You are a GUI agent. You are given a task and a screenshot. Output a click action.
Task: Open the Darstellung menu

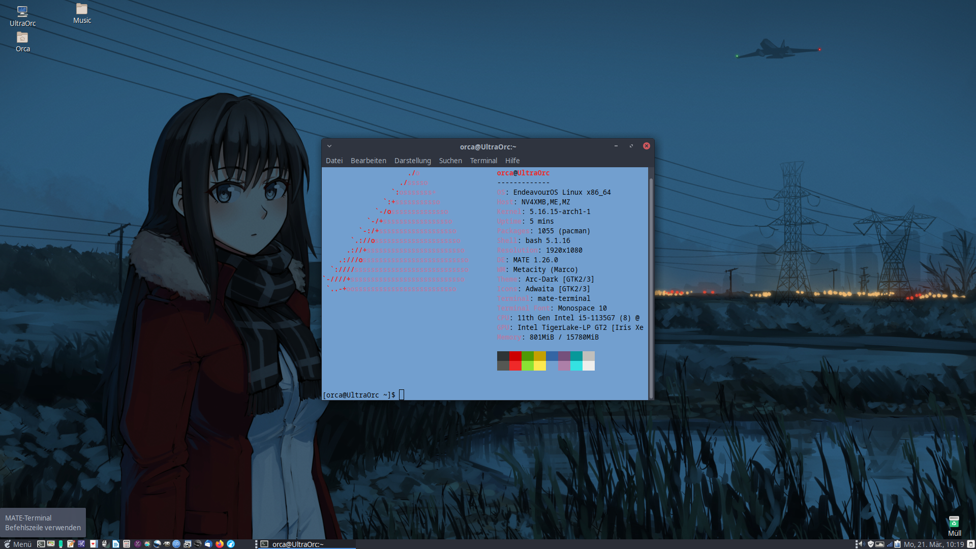(x=412, y=161)
